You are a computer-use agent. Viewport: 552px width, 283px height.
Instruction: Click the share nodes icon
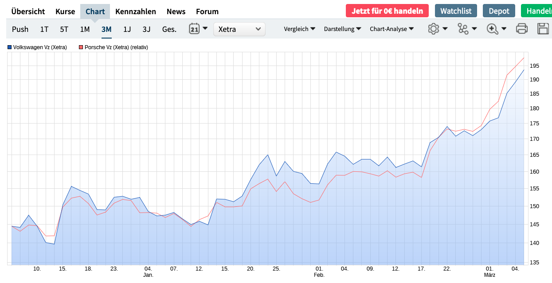tap(463, 29)
